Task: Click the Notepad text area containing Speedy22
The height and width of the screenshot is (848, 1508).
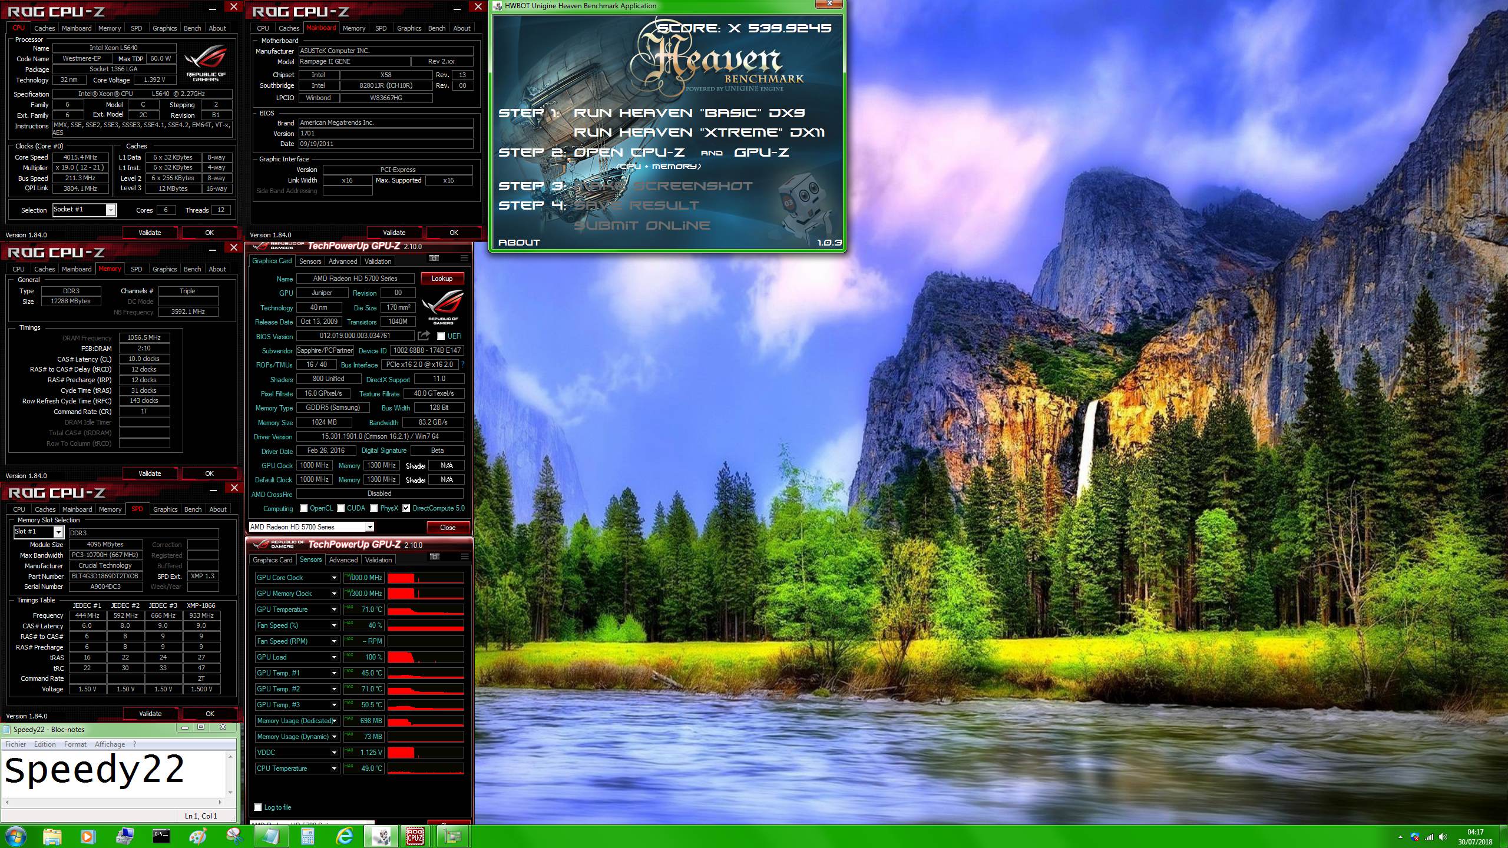Action: click(113, 774)
